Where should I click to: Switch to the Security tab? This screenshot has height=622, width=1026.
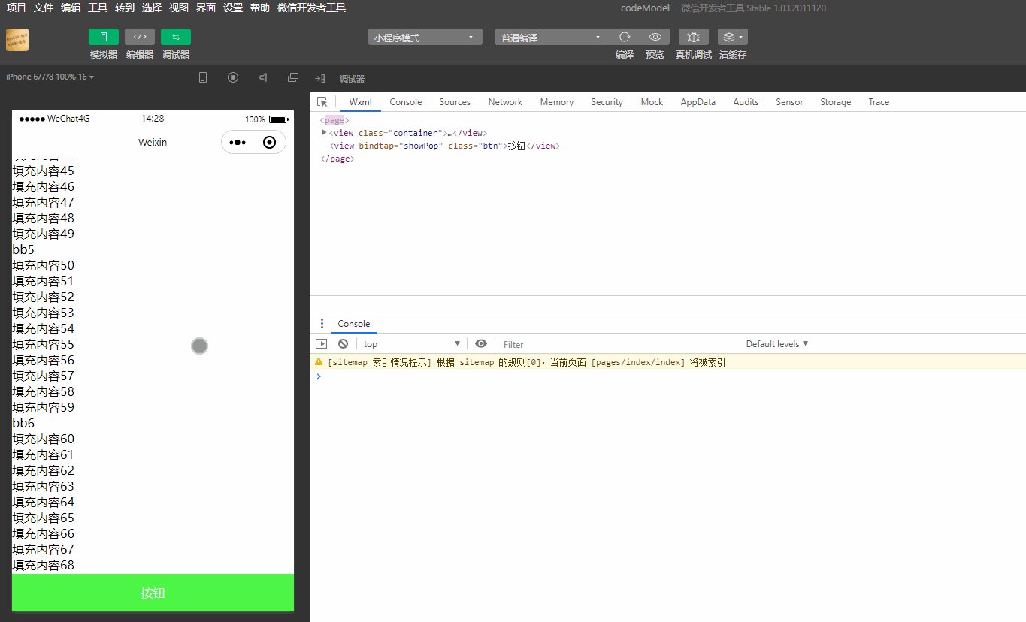coord(607,102)
